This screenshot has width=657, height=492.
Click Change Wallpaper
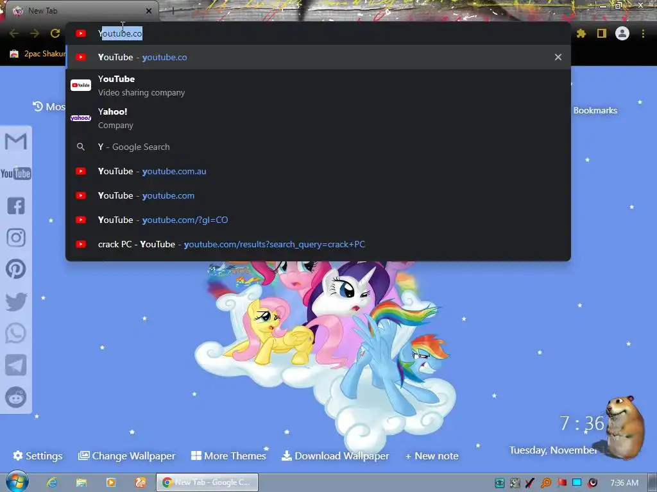tap(126, 455)
